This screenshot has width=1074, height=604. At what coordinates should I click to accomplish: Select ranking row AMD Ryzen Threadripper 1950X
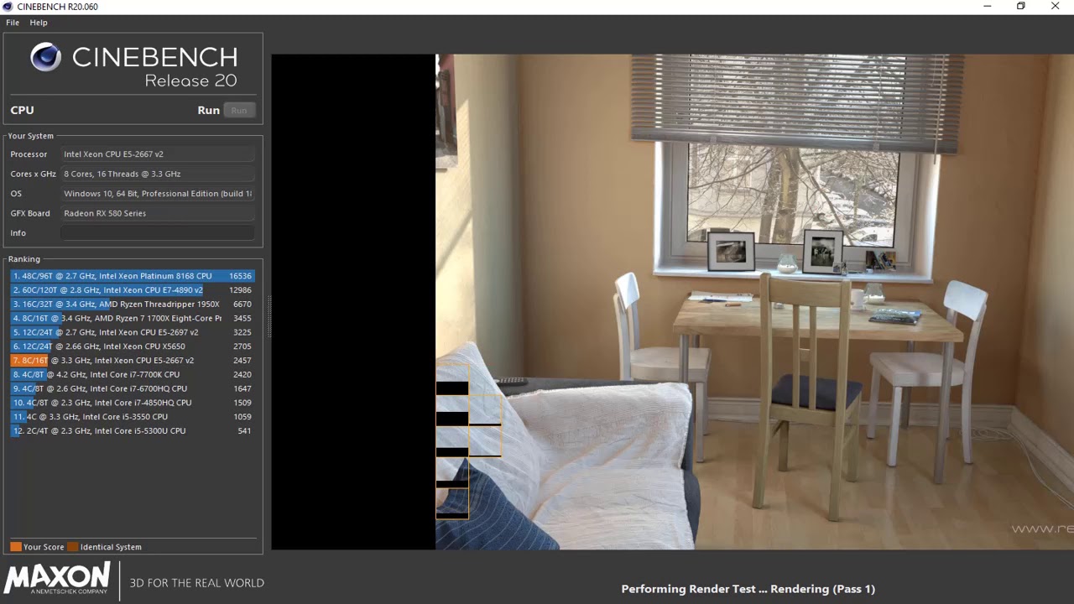132,305
